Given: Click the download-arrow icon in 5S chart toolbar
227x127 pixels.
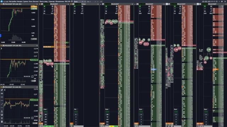Looking at the screenshot, I should coord(2,111).
